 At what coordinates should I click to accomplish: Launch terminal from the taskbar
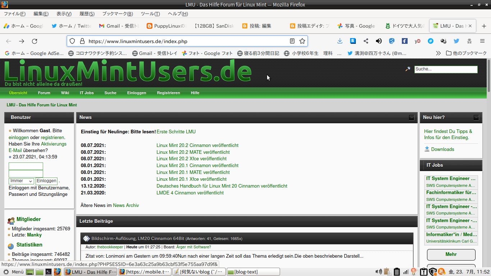(48, 272)
